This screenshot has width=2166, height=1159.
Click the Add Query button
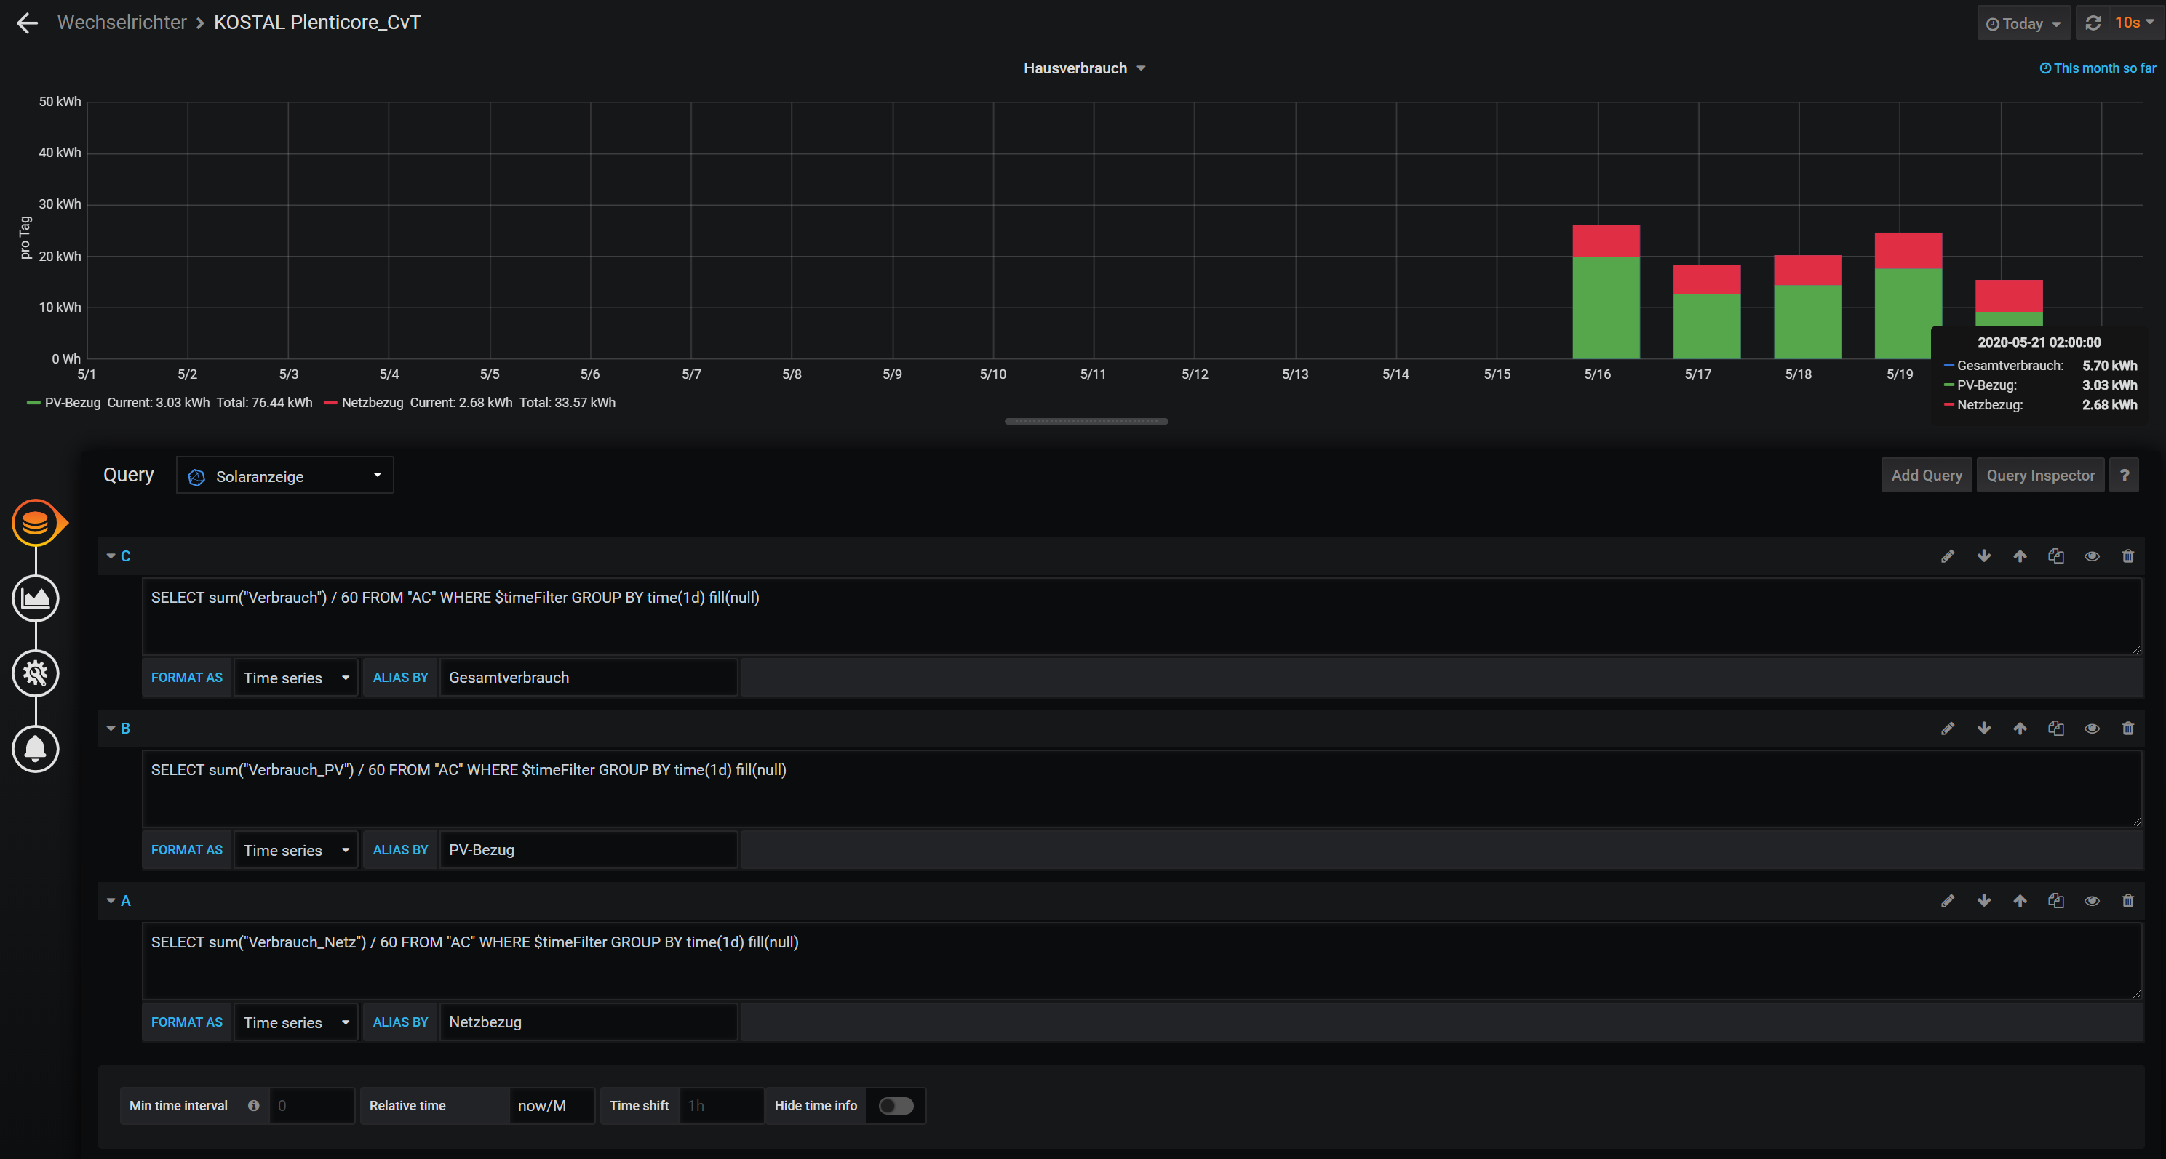[x=1927, y=476]
